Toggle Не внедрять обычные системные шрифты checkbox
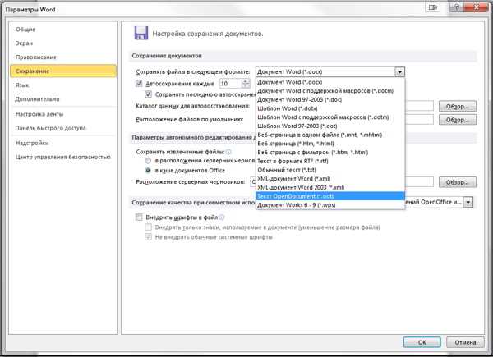This screenshot has height=357, width=493. tap(148, 236)
